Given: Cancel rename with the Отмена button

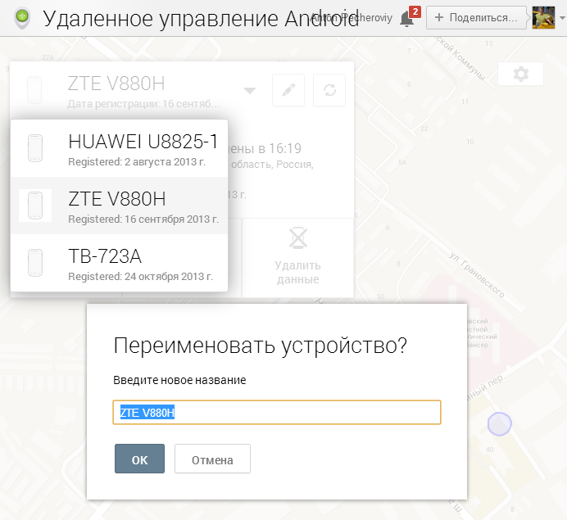Looking at the screenshot, I should pos(212,459).
